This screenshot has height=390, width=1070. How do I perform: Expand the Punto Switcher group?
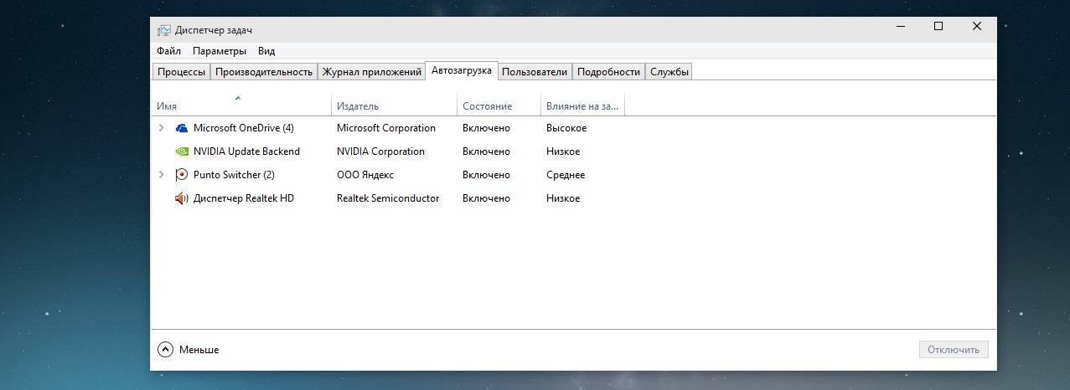(x=161, y=175)
